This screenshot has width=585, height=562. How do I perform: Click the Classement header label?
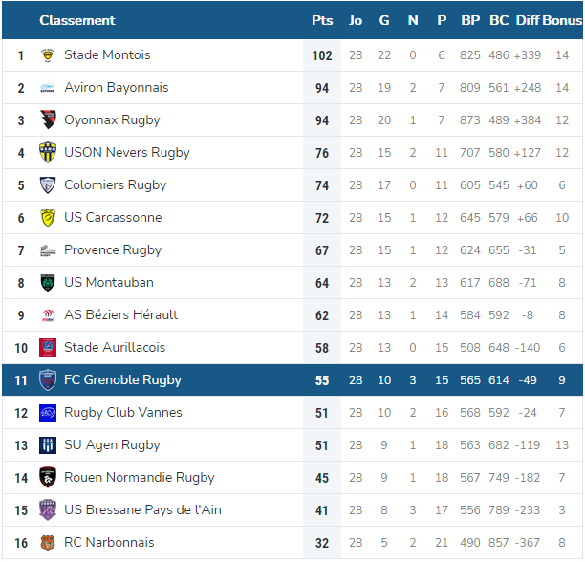coord(77,20)
